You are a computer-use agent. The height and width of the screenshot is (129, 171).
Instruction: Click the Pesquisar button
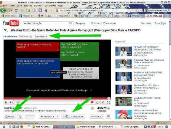(x=81, y=23)
